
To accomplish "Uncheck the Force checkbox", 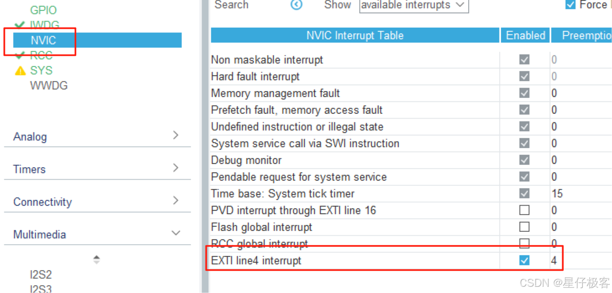I will coord(570,4).
